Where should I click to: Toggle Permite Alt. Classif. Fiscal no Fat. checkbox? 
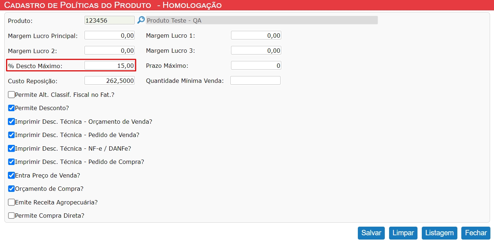tap(11, 95)
